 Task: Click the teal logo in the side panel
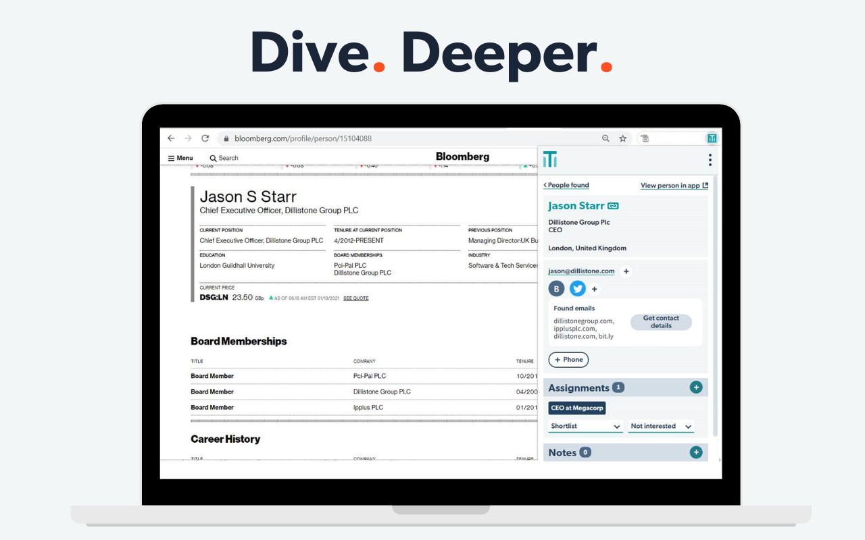(x=551, y=159)
